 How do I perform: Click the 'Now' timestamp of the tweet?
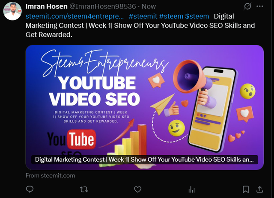click(x=149, y=6)
